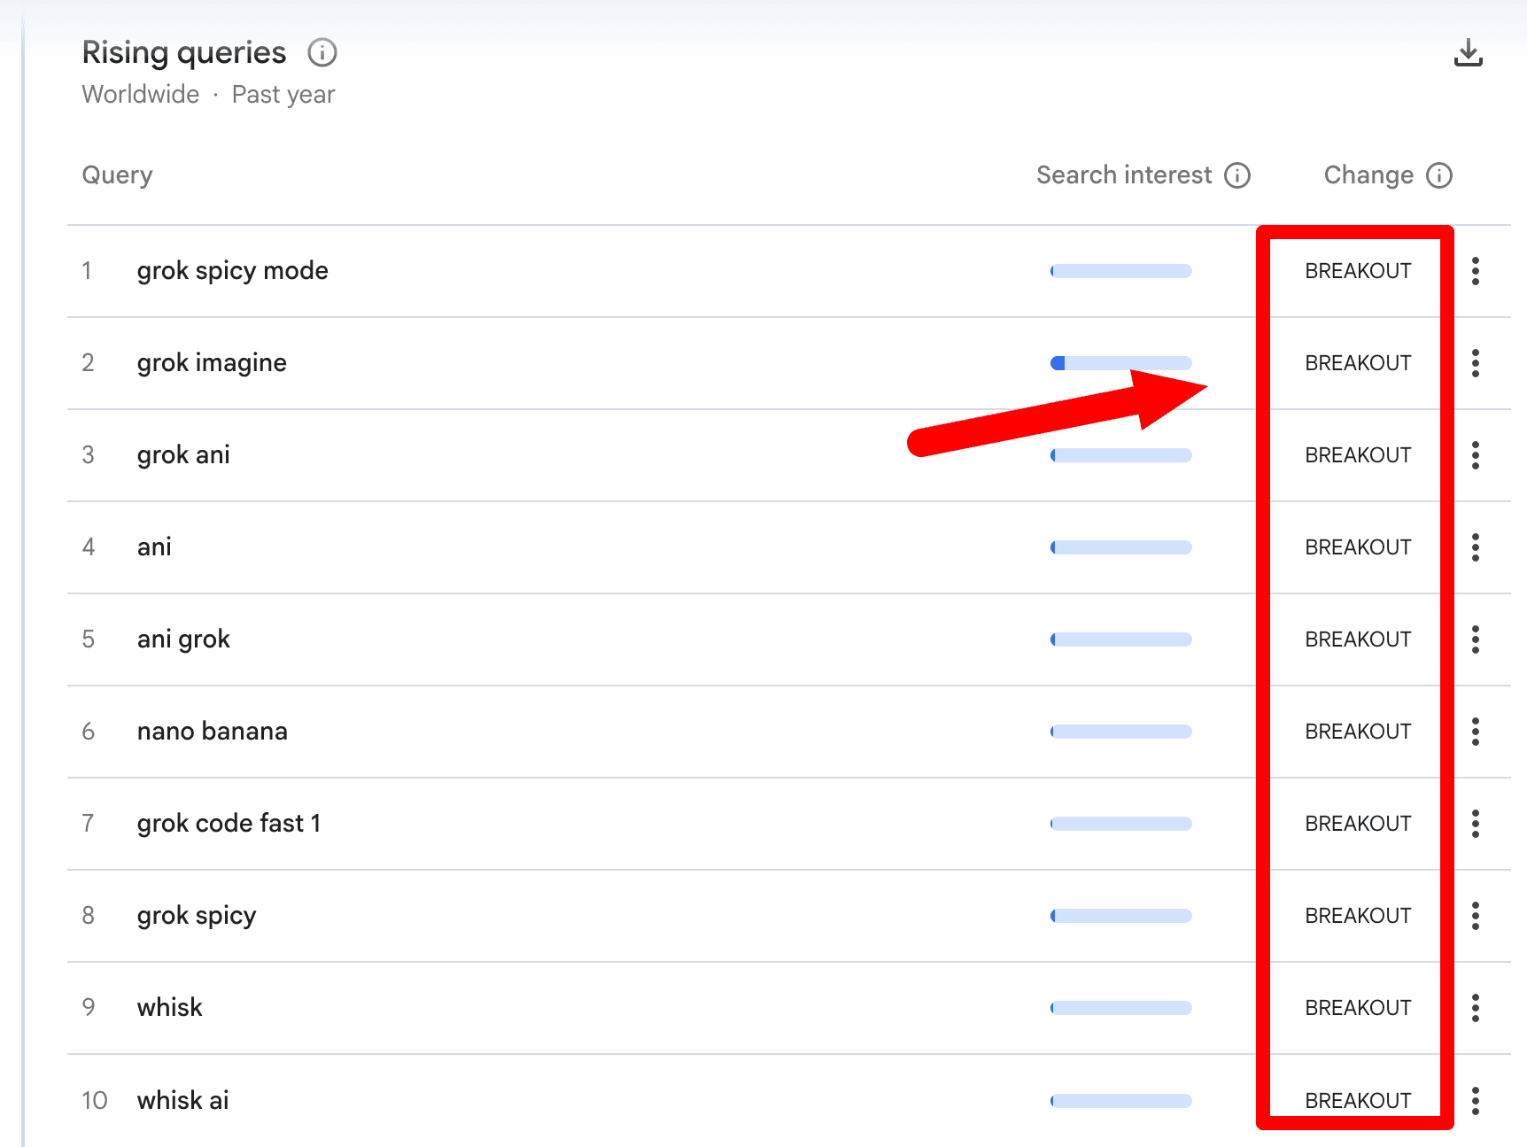The height and width of the screenshot is (1147, 1527).
Task: Click the Query column header
Action: [118, 175]
